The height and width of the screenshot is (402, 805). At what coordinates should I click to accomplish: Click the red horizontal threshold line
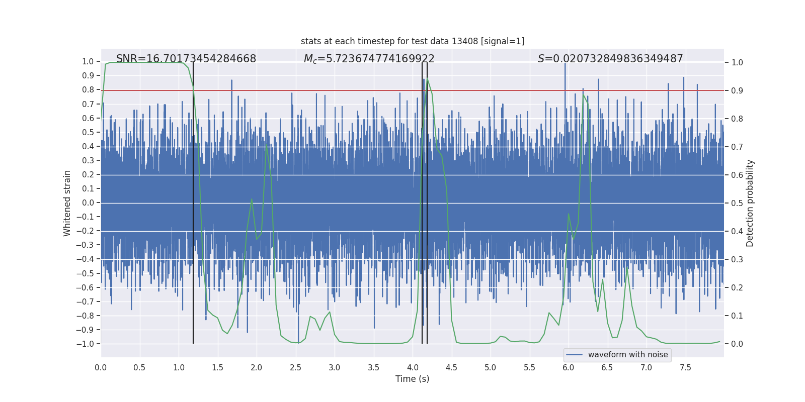[x=413, y=90]
